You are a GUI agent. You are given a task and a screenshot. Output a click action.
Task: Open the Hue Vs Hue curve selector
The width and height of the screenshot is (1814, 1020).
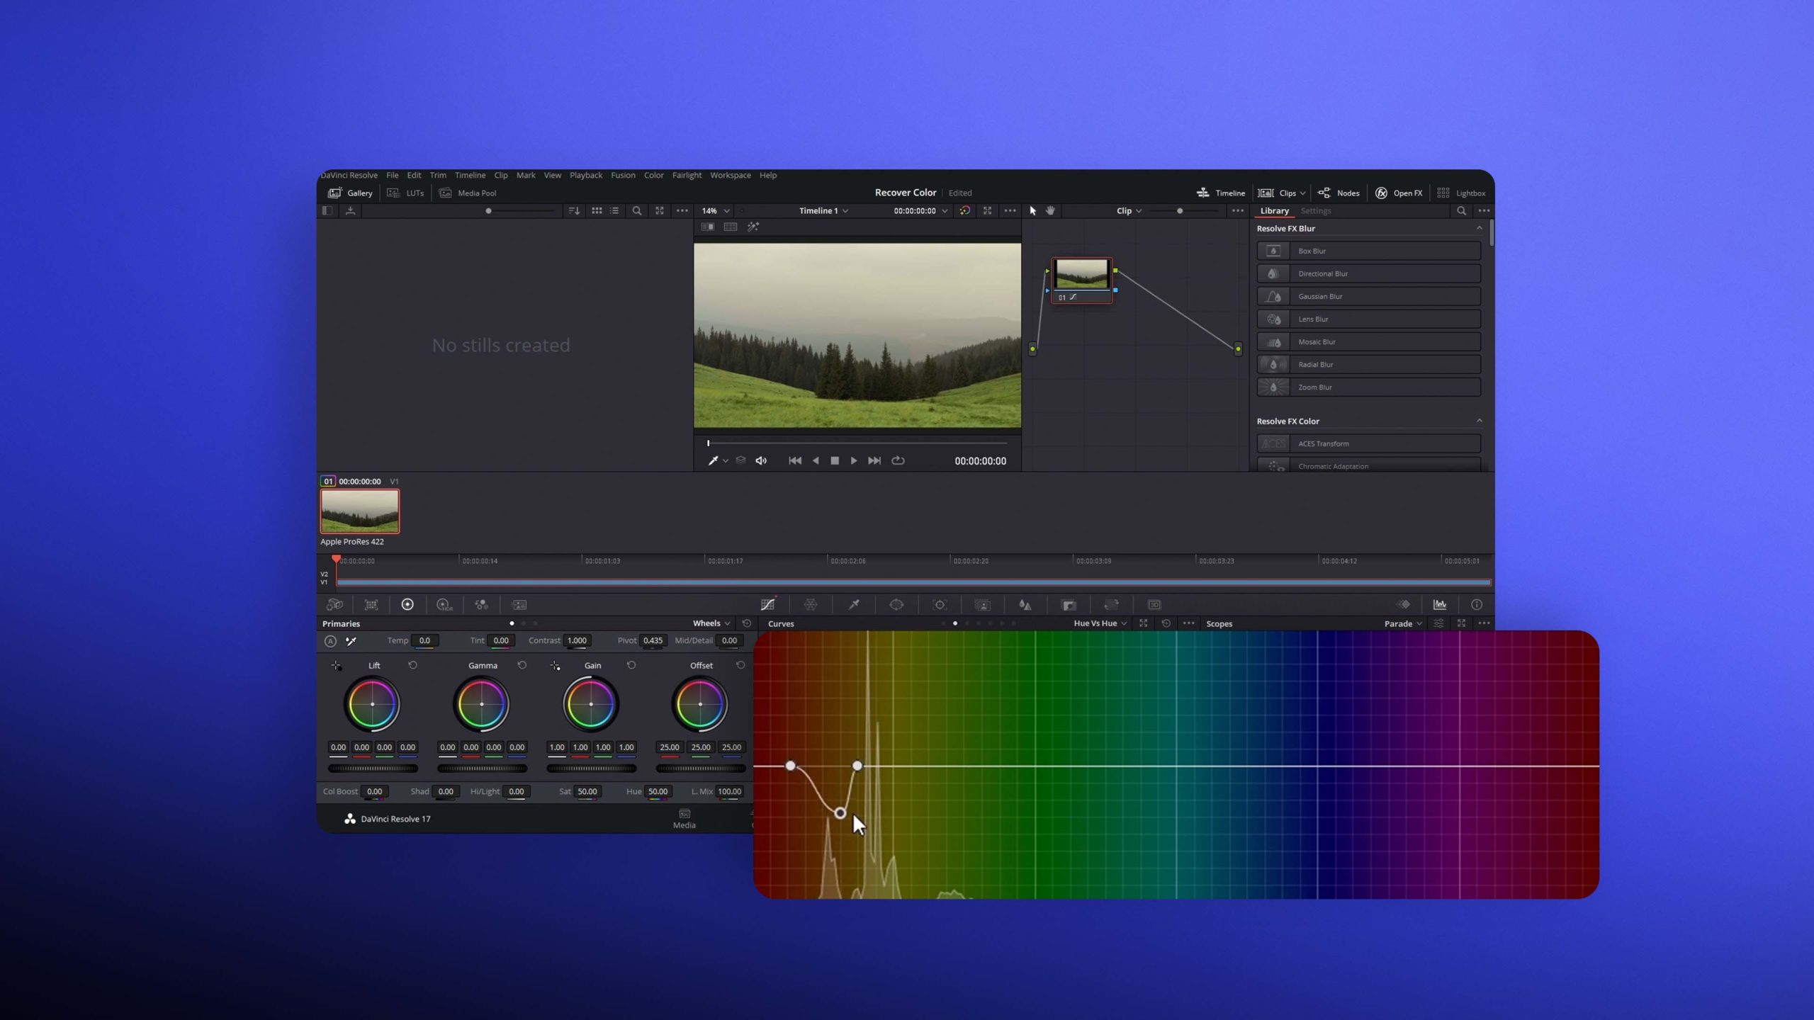(1098, 623)
